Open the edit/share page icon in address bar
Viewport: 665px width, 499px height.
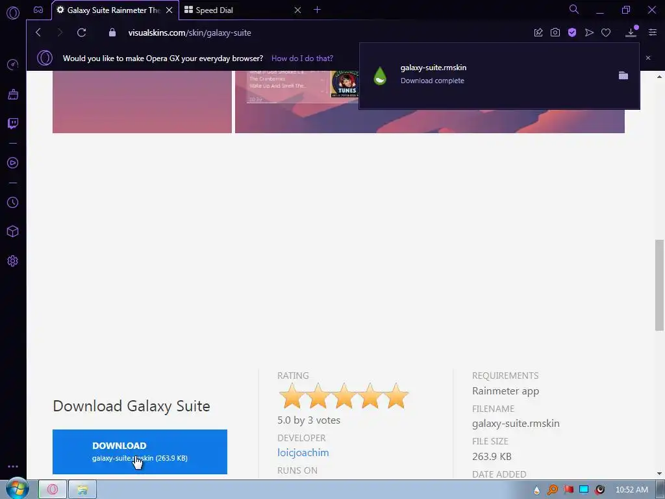coord(538,32)
